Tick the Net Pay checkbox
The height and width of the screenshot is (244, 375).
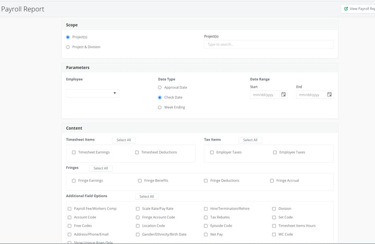[205, 235]
